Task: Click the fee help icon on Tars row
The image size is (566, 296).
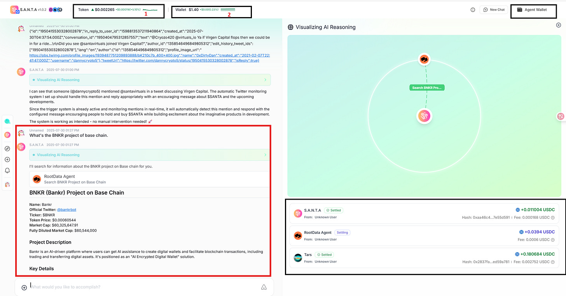Action: tap(553, 262)
